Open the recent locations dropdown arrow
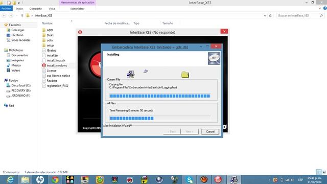327x184 pixels. 16,16
